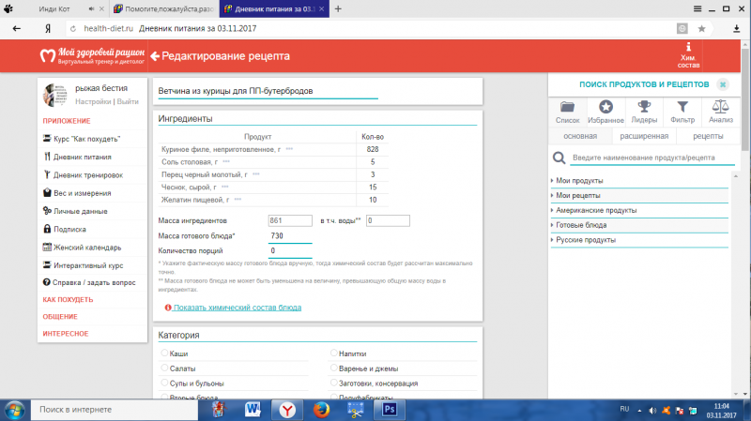Open the Хим. состав info icon
The image size is (751, 421).
(x=688, y=47)
